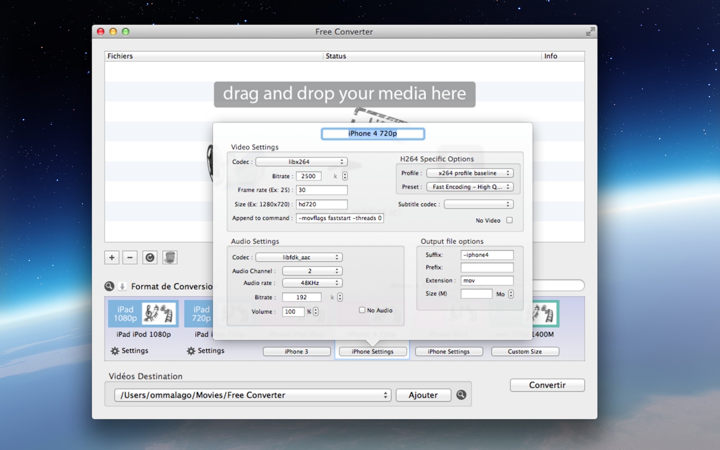The image size is (720, 450).
Task: Open the Audio Channel dropdown
Action: click(x=312, y=271)
